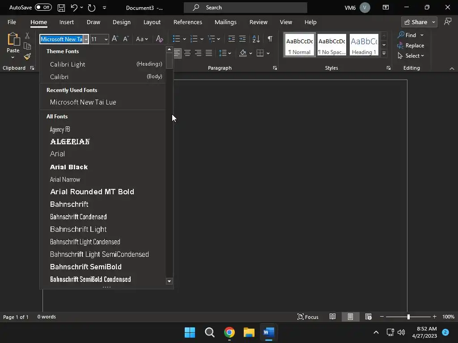Click the Ribbon Display Options icon
This screenshot has width=458, height=343.
[x=386, y=8]
